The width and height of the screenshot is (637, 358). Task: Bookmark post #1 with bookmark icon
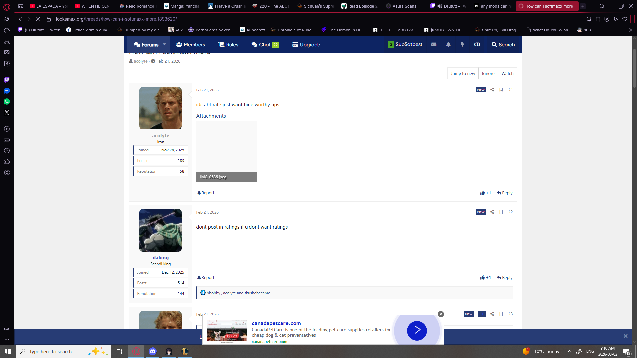click(x=501, y=90)
